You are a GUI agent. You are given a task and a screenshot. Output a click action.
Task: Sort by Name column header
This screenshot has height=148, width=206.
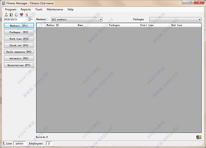click(92, 25)
